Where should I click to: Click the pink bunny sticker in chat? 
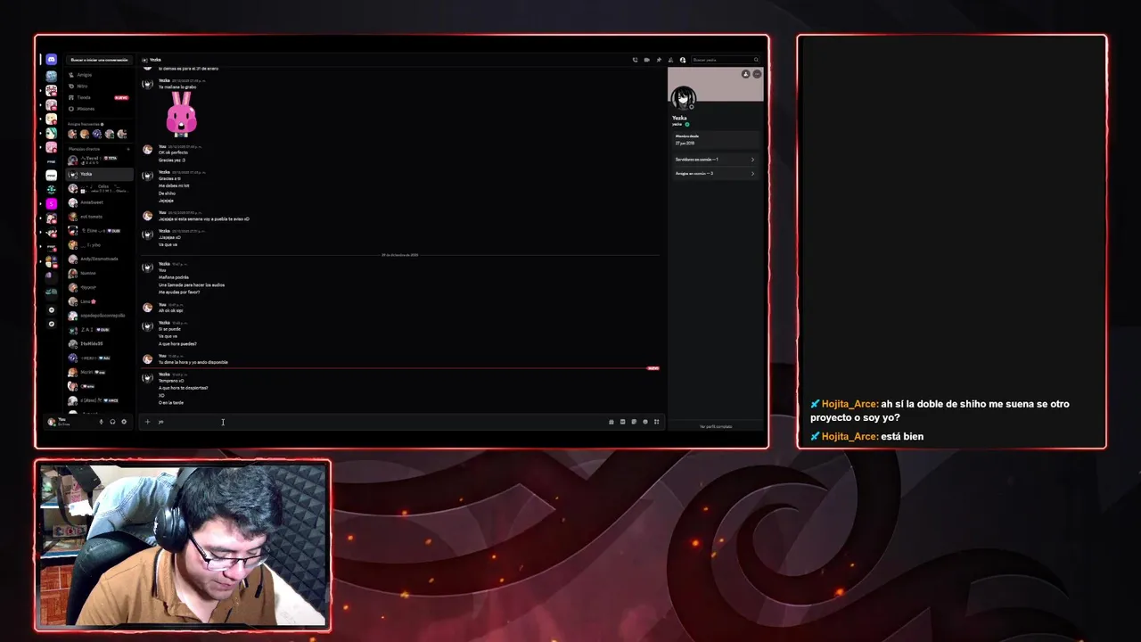pyautogui.click(x=182, y=114)
